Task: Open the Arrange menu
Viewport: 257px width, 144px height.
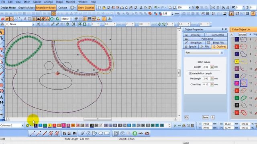Action: 48,2
